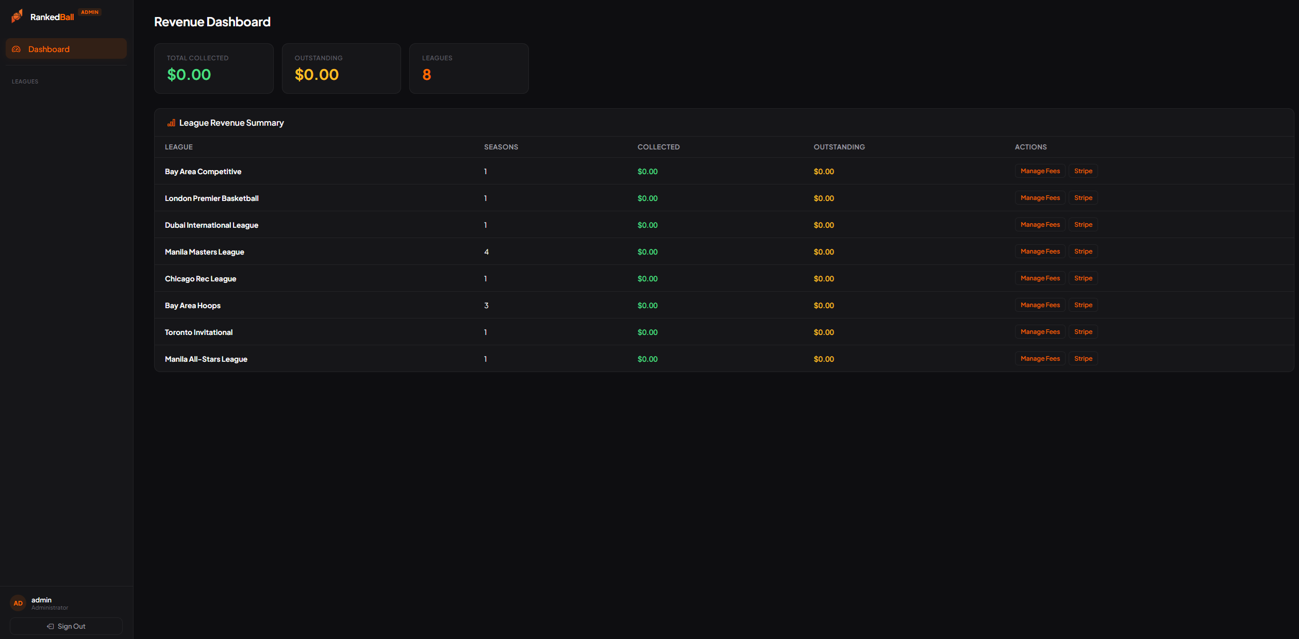
Task: Open Manage Fees for Bay Area Competitive
Action: coord(1040,171)
